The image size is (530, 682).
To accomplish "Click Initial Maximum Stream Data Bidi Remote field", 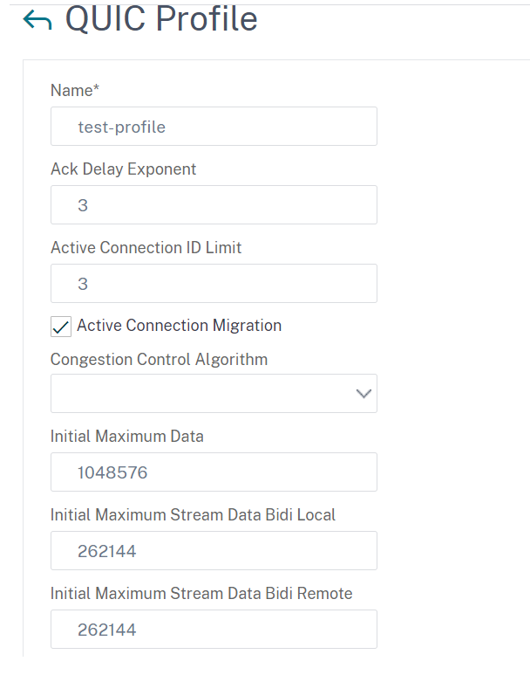I will click(214, 629).
